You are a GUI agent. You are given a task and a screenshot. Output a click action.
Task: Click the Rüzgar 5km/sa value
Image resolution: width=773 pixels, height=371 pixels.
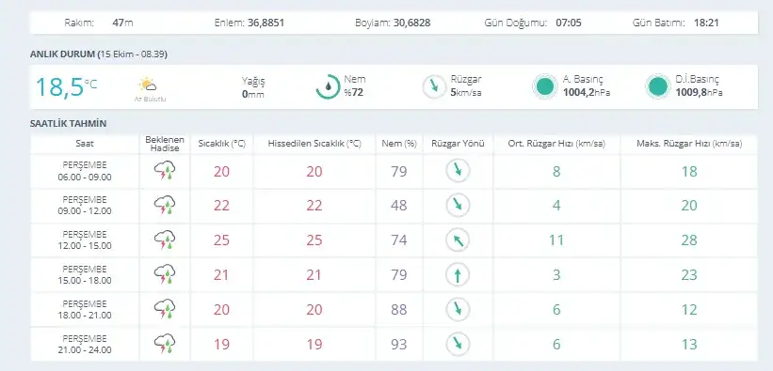[x=466, y=92]
